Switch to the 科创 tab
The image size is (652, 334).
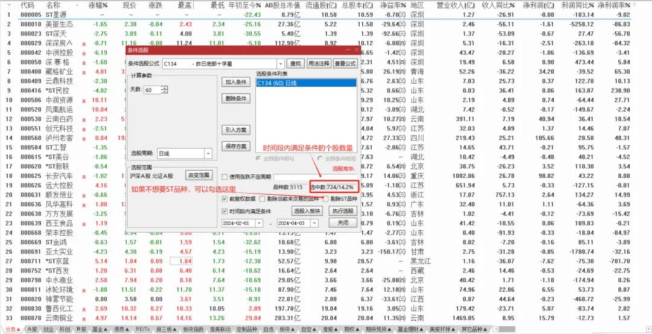point(65,329)
